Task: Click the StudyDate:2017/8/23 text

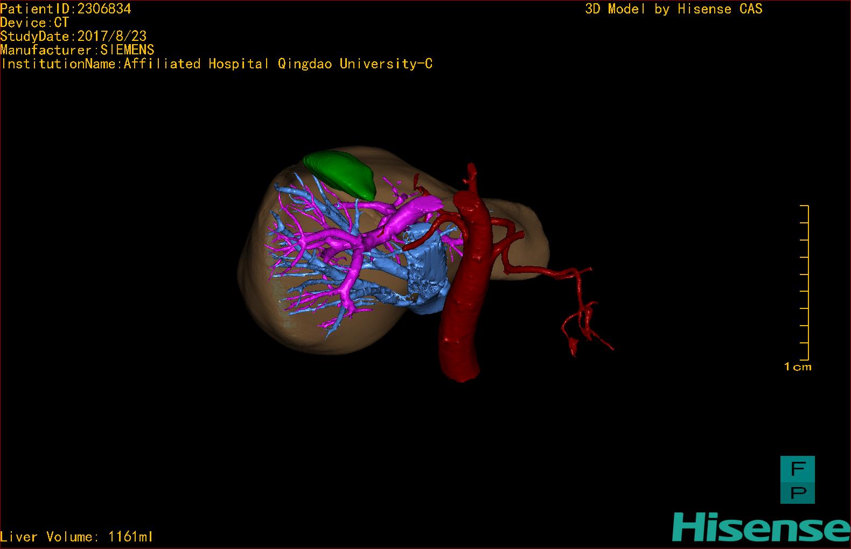Action: click(73, 36)
